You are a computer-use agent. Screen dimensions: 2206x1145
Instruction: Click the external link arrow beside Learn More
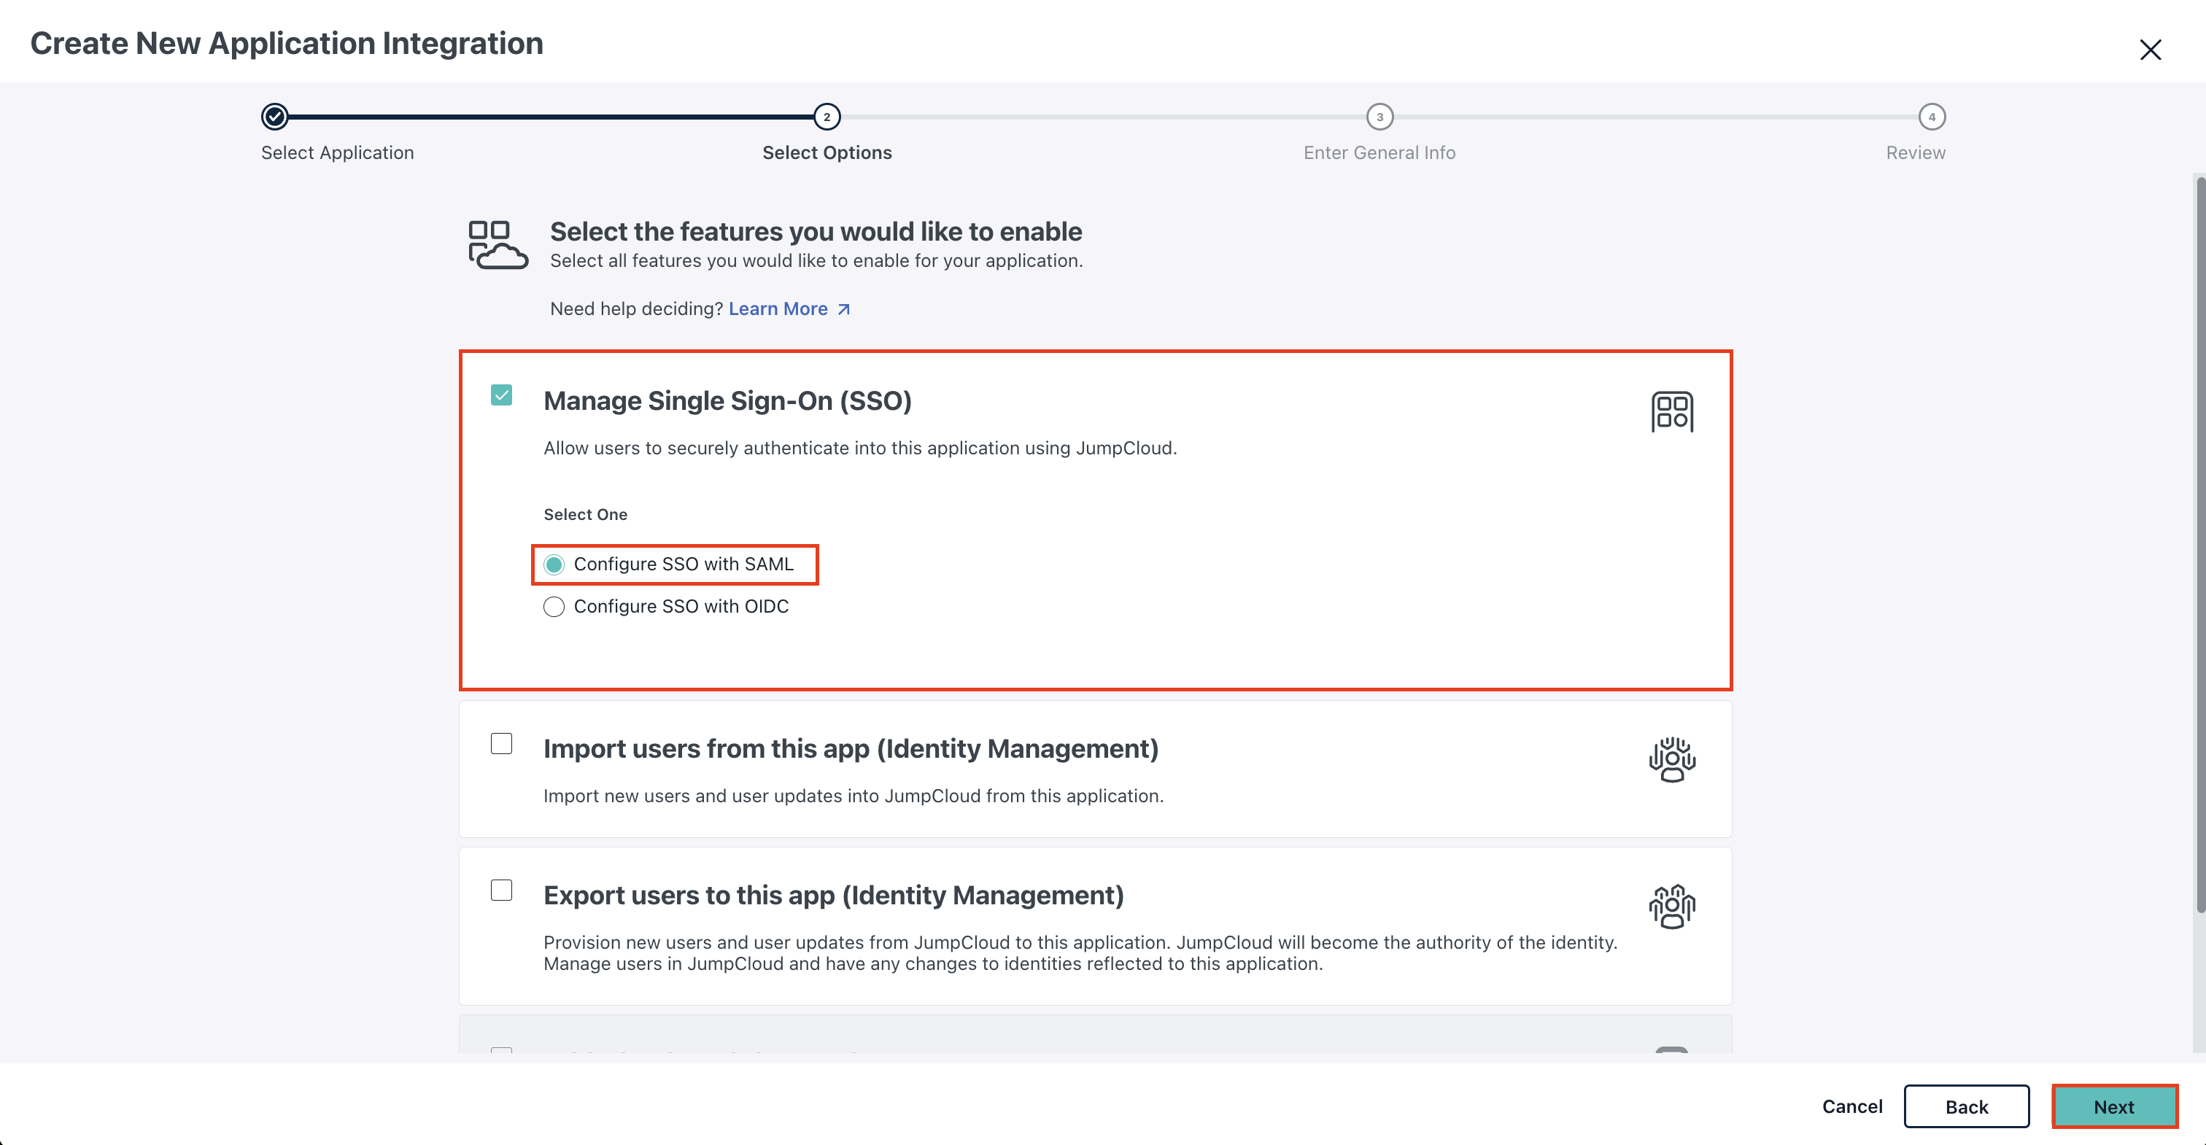click(x=843, y=309)
